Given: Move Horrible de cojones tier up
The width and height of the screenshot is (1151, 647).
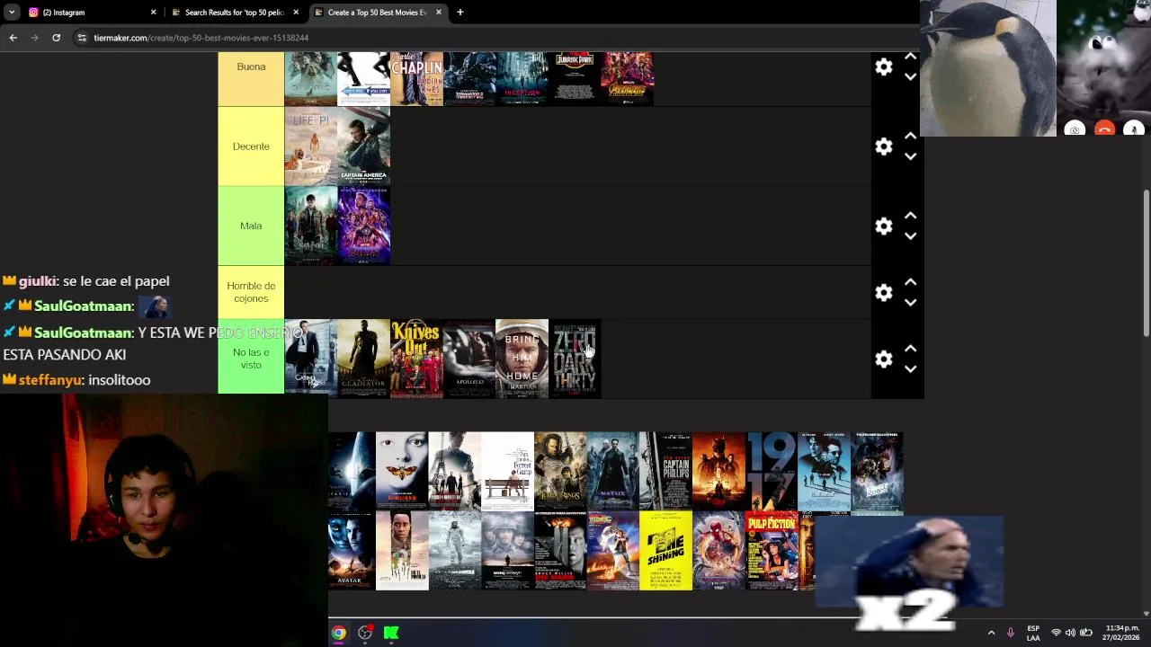Looking at the screenshot, I should [910, 282].
